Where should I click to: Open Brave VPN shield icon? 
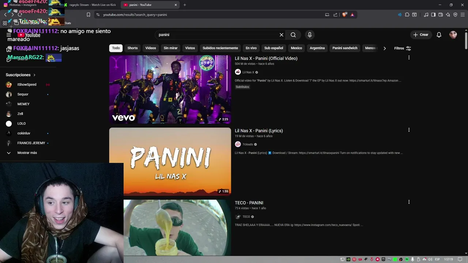[x=455, y=15]
